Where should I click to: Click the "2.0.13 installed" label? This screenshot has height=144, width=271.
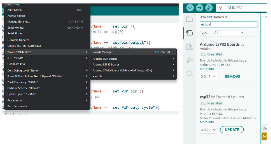pyautogui.click(x=211, y=54)
